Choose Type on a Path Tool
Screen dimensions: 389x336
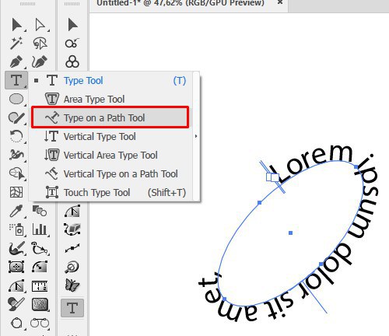110,117
